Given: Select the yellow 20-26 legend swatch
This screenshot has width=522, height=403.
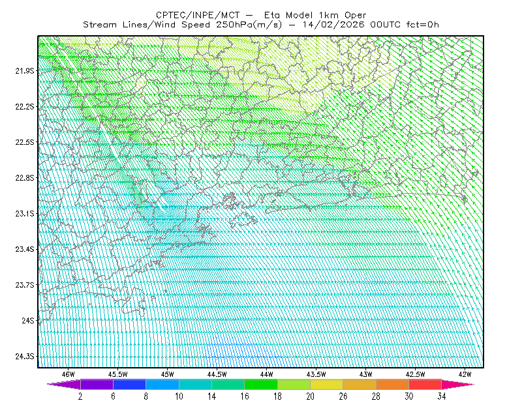Looking at the screenshot, I should (327, 384).
